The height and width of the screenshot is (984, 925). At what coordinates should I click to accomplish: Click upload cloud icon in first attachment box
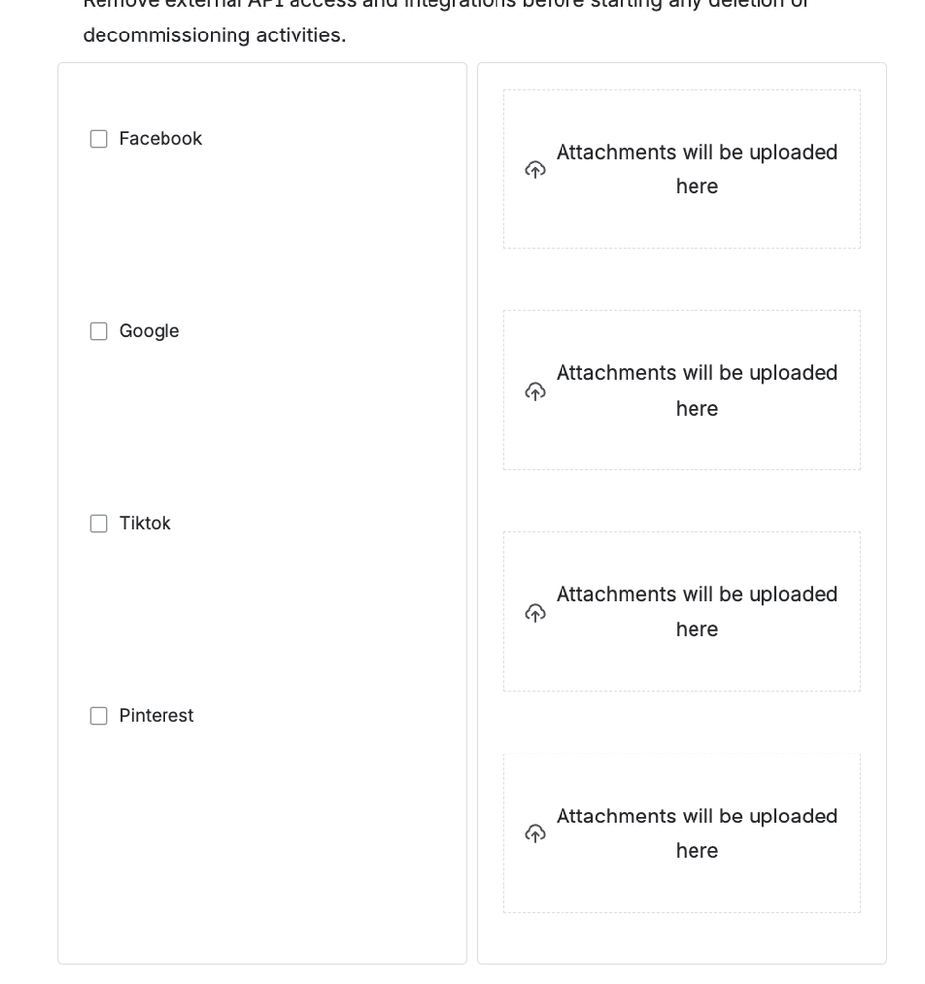click(535, 169)
